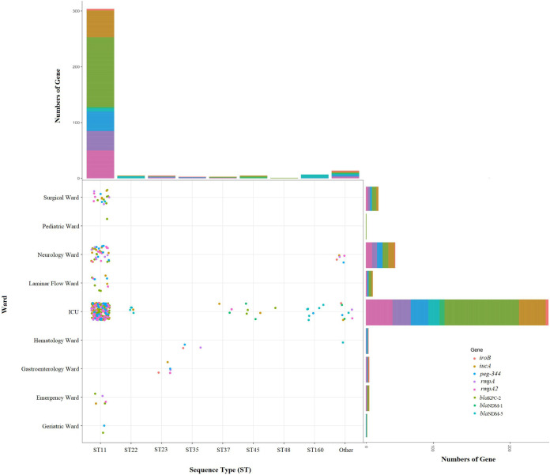Click the rmpA2 legend entry
The image size is (550, 475).
[486, 389]
